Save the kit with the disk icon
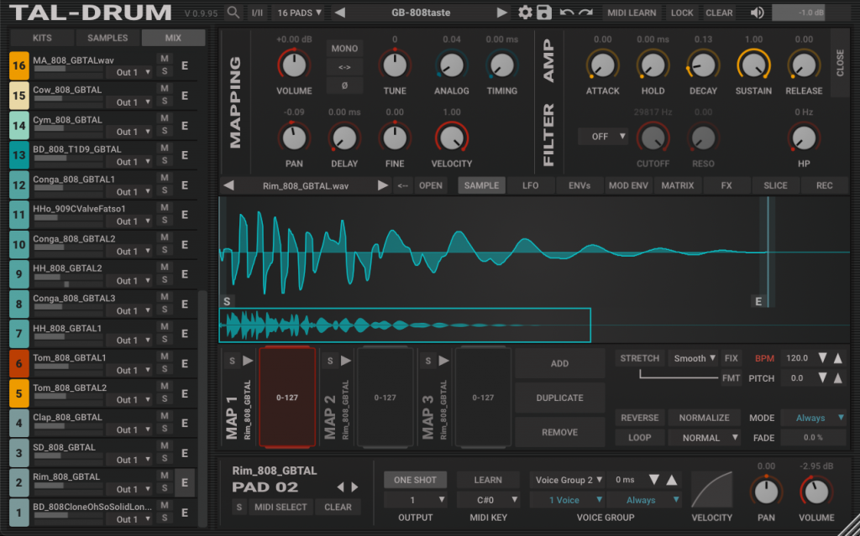The width and height of the screenshot is (860, 536). click(x=543, y=13)
